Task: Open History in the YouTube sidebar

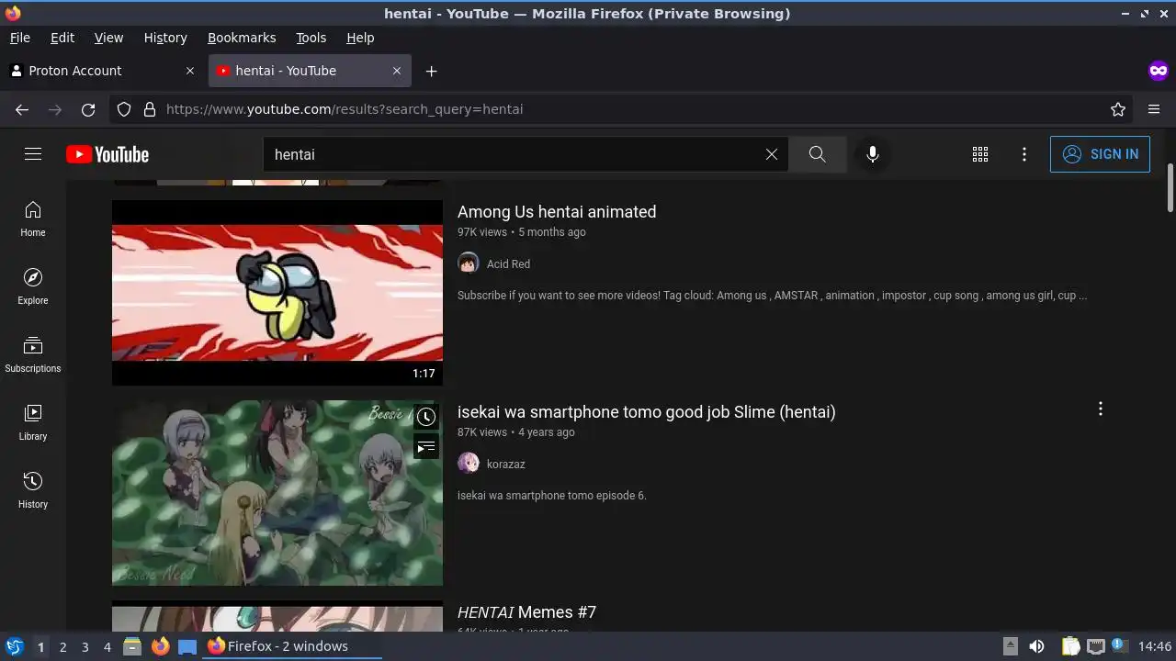Action: (x=33, y=491)
